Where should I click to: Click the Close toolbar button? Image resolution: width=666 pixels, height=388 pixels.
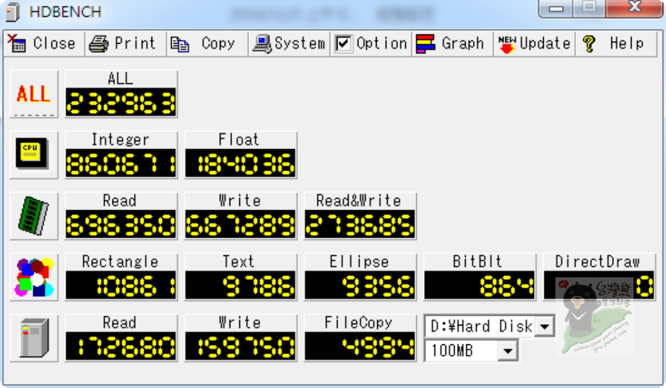click(x=44, y=44)
